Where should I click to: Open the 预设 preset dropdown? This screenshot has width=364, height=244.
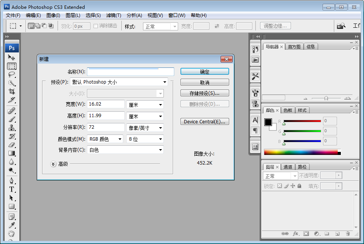tap(119, 82)
